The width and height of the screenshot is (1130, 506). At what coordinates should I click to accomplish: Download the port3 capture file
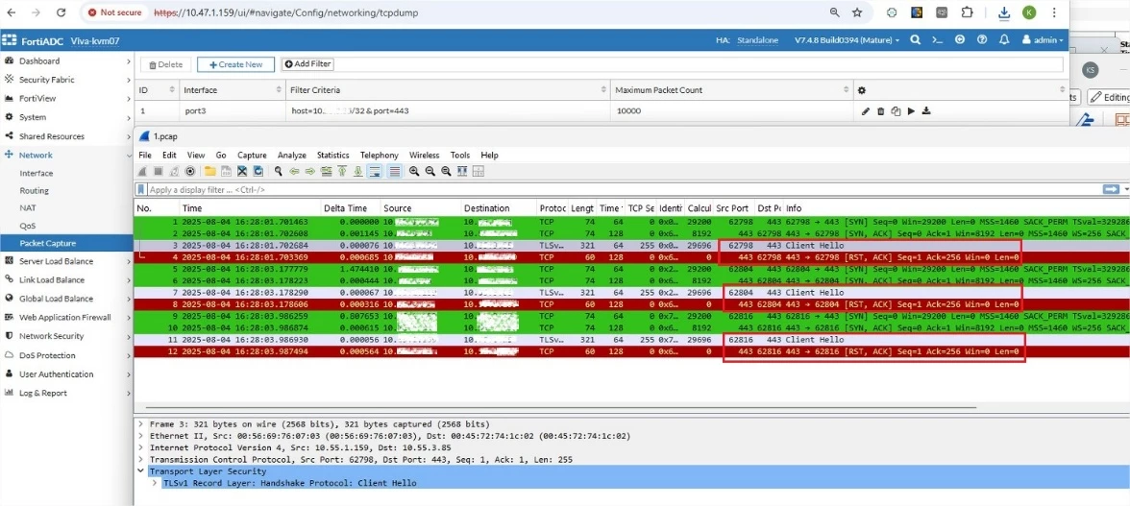click(926, 111)
